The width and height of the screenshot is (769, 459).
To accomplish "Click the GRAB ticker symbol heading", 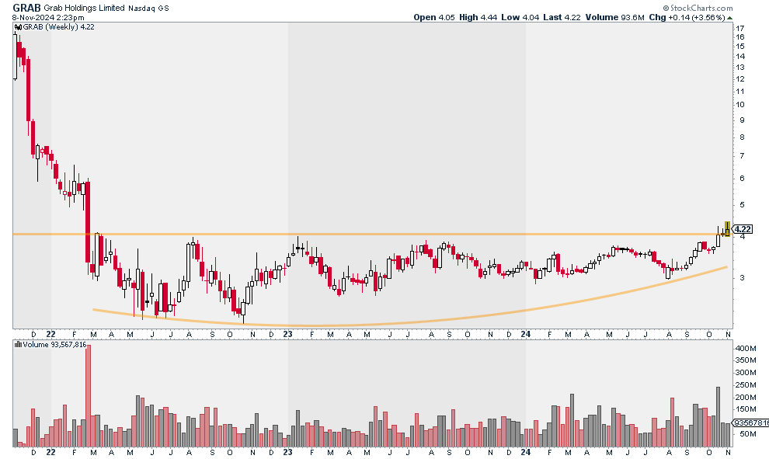I will pyautogui.click(x=26, y=8).
